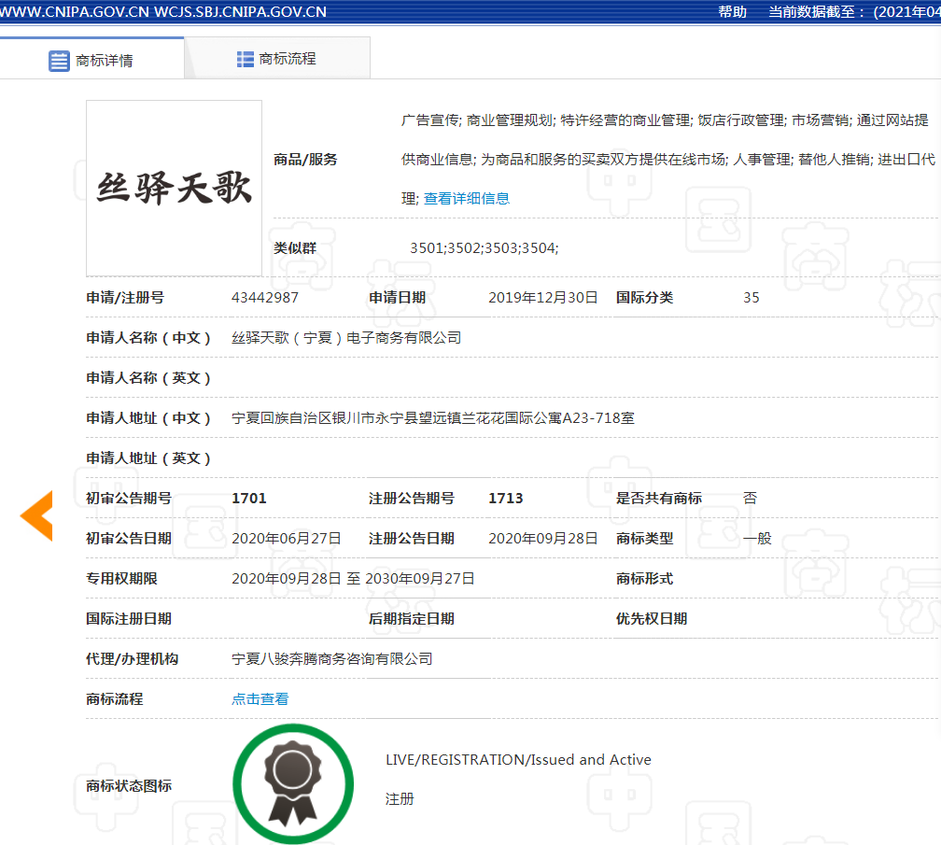
Task: Click the list icon on 商标详情 tab
Action: tap(59, 61)
